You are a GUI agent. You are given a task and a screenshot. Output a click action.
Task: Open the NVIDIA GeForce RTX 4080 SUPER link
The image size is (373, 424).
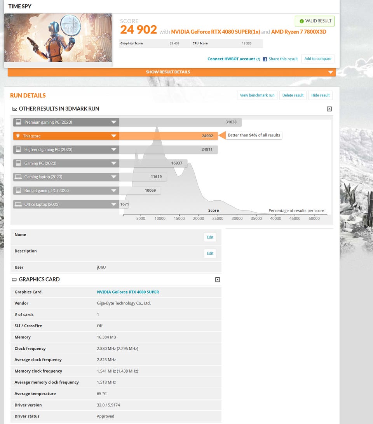(128, 292)
